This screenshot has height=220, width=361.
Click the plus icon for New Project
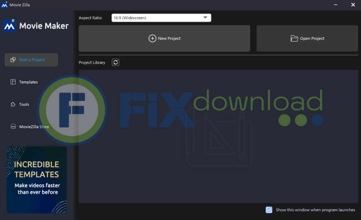coord(152,38)
